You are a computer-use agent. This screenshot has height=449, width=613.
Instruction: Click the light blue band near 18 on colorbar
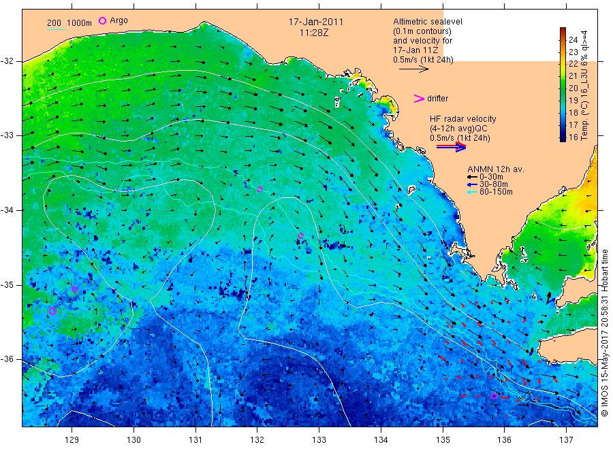[563, 112]
